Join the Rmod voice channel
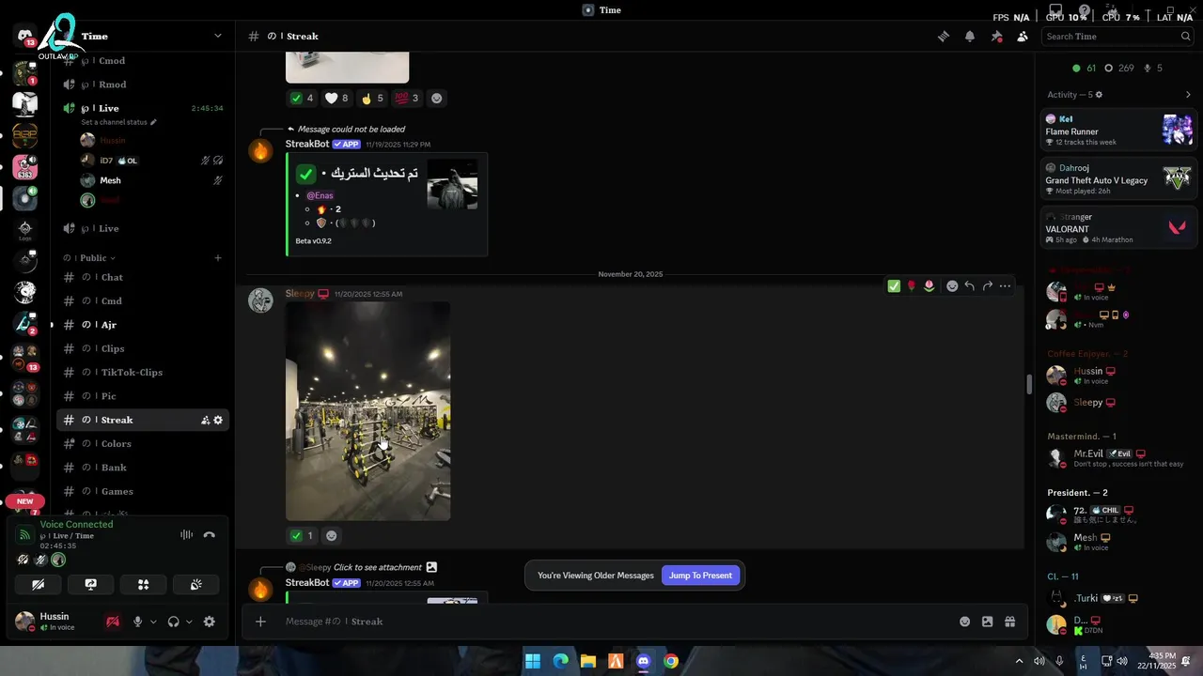This screenshot has width=1203, height=676. pyautogui.click(x=142, y=84)
